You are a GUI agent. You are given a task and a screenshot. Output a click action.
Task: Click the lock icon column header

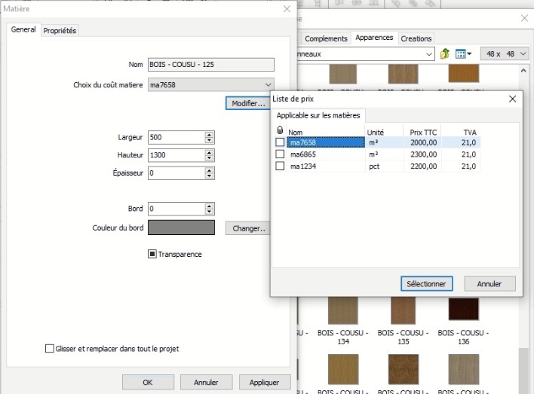point(281,131)
